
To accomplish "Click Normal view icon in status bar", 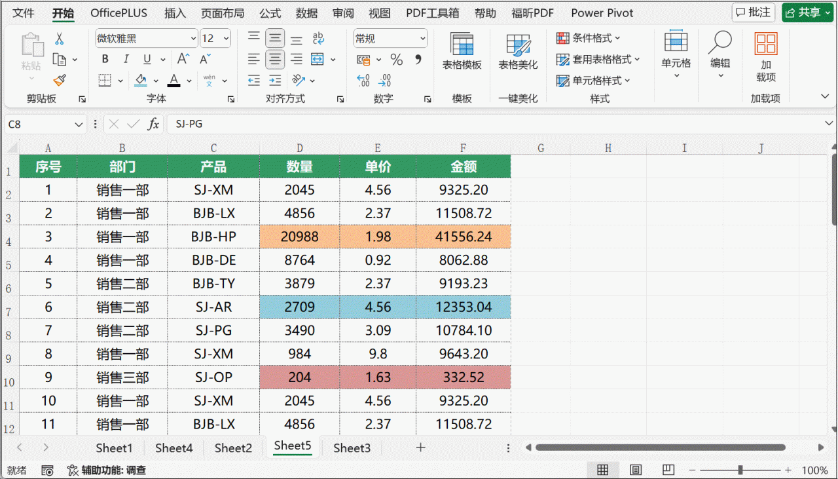I will pyautogui.click(x=603, y=470).
